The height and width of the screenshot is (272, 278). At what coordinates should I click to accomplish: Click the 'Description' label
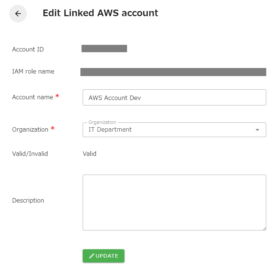pos(28,200)
